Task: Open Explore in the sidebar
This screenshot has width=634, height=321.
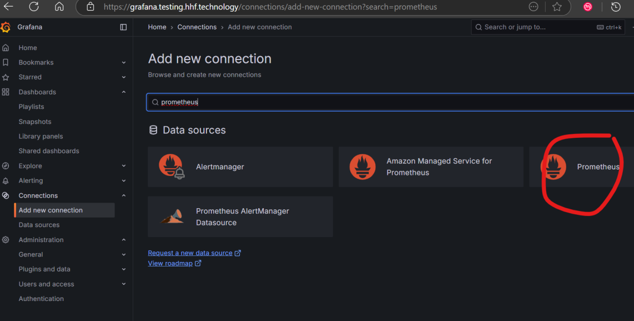Action: coord(31,165)
